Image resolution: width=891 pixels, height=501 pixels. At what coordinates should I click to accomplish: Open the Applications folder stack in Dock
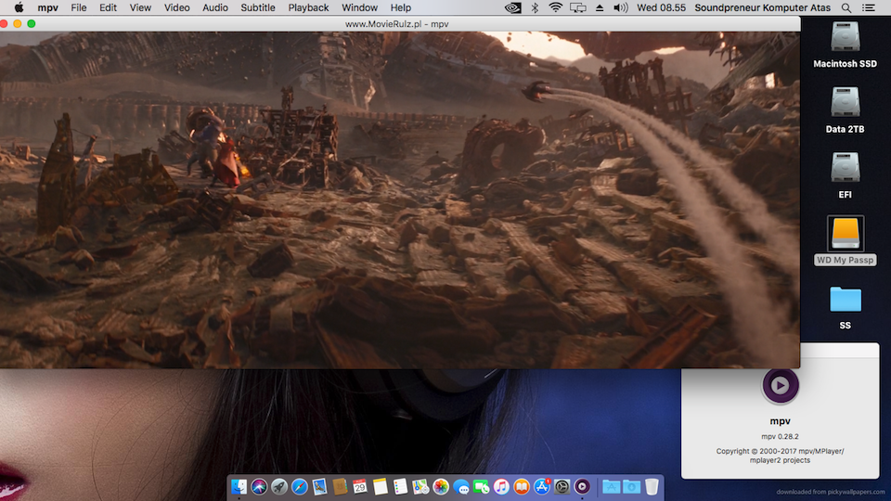[611, 487]
